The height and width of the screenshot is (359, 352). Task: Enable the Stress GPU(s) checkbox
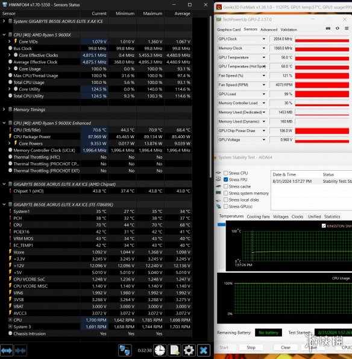226,206
